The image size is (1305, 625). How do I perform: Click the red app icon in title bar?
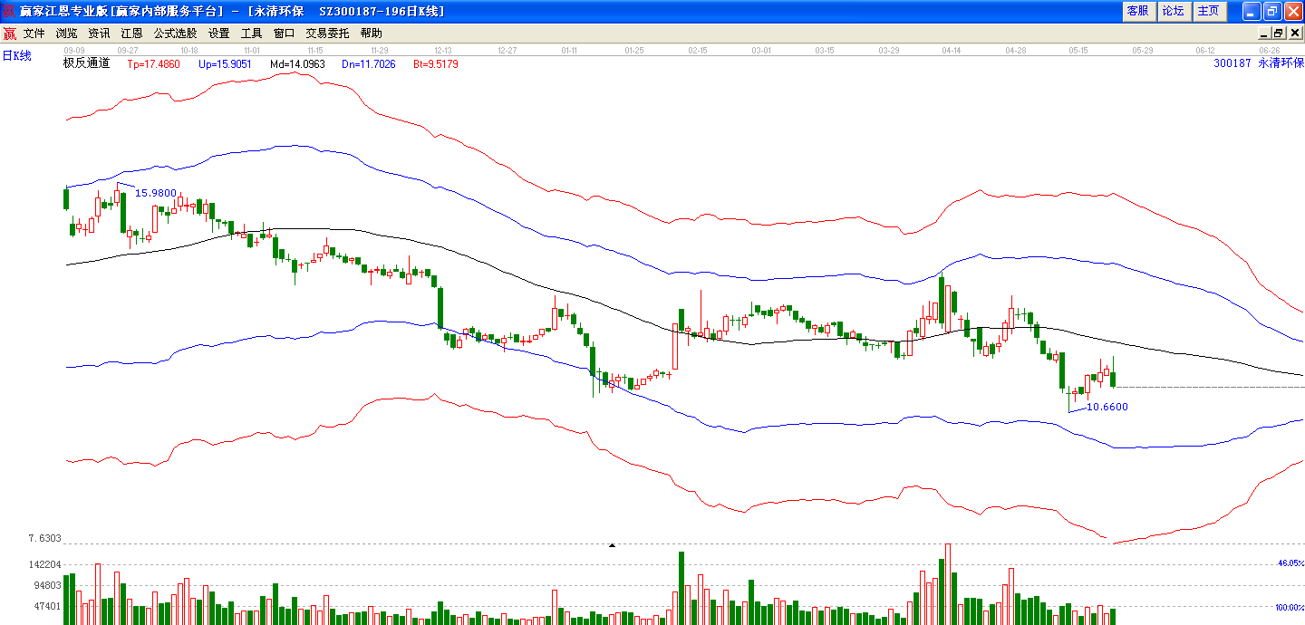[9, 11]
